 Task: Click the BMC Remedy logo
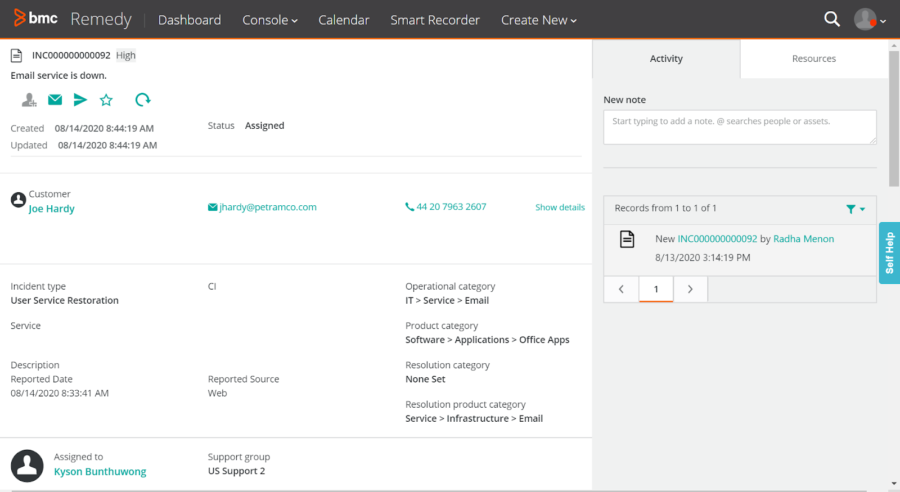pos(73,19)
